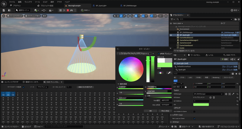The width and height of the screenshot is (242, 129).
Task: Toggle the Actor Hidden In Game checkbox
Action: click(194, 111)
